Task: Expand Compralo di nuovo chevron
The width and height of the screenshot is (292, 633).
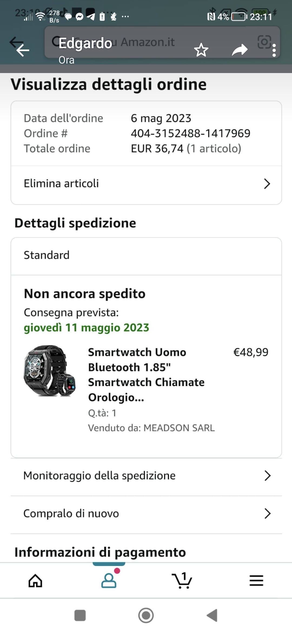Action: coord(267,513)
